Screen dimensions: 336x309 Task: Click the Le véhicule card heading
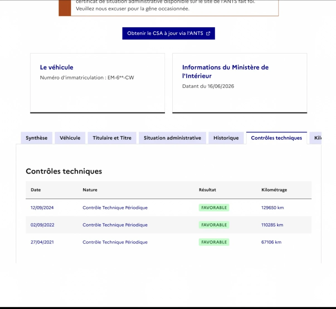click(57, 67)
